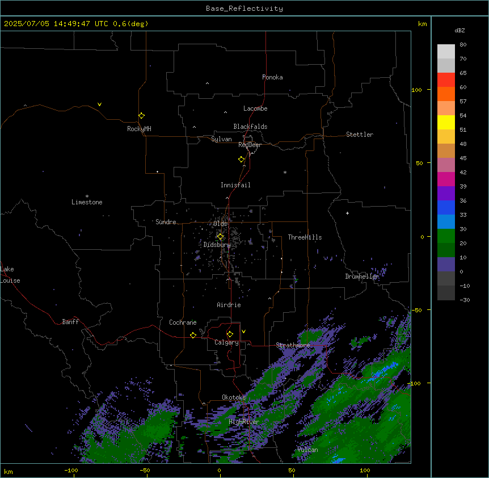
Task: Click the Olds label
Action: coord(220,224)
